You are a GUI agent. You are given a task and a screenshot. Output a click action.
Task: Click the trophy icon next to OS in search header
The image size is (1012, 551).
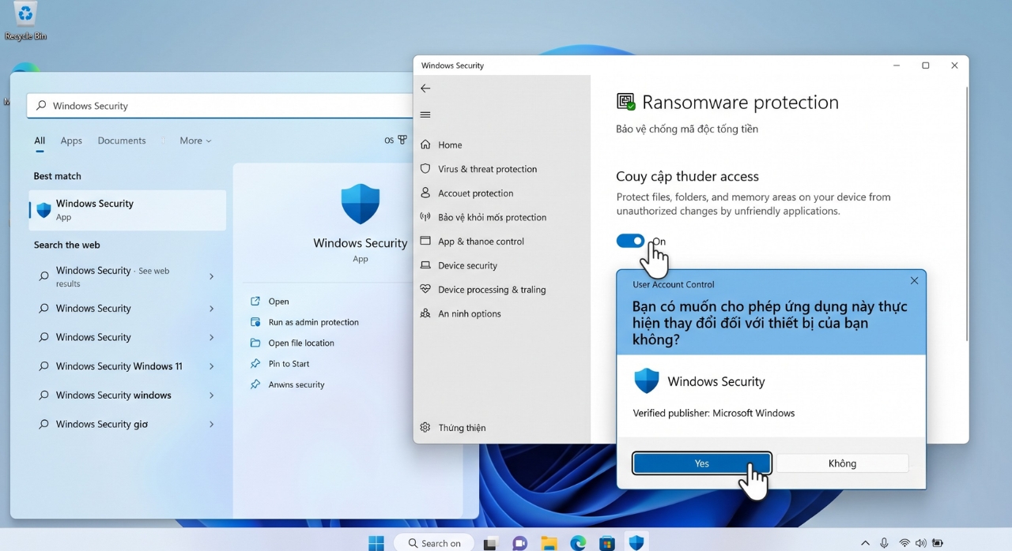tap(402, 140)
